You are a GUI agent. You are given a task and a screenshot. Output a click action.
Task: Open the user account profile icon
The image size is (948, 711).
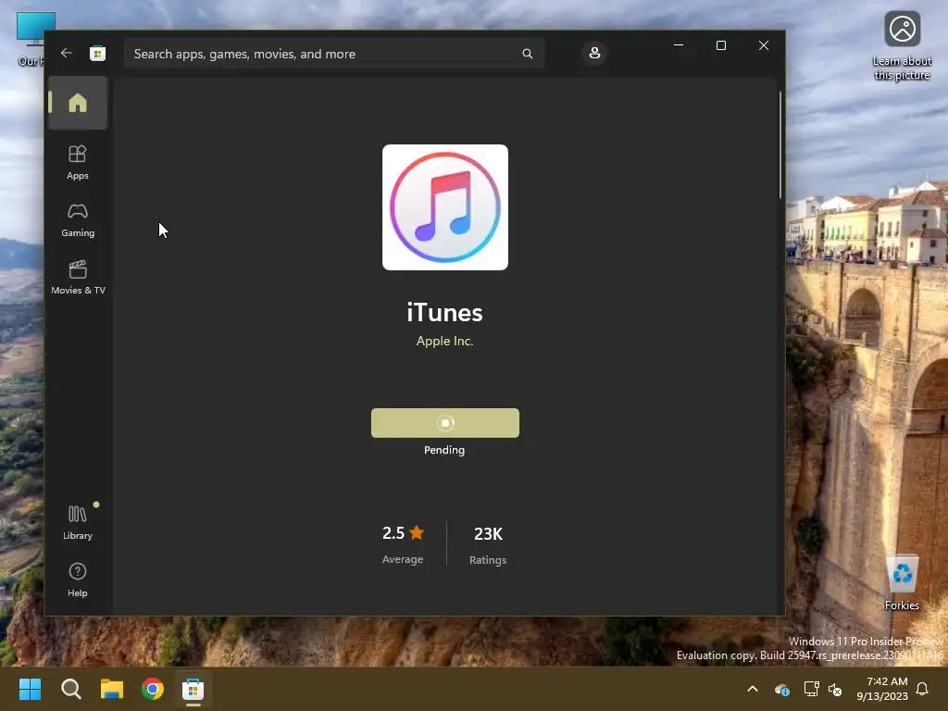coord(594,53)
